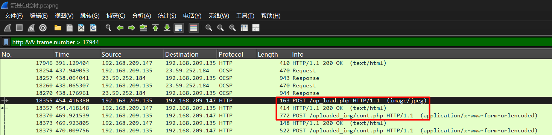Sort by the Protocol column header

(237, 54)
